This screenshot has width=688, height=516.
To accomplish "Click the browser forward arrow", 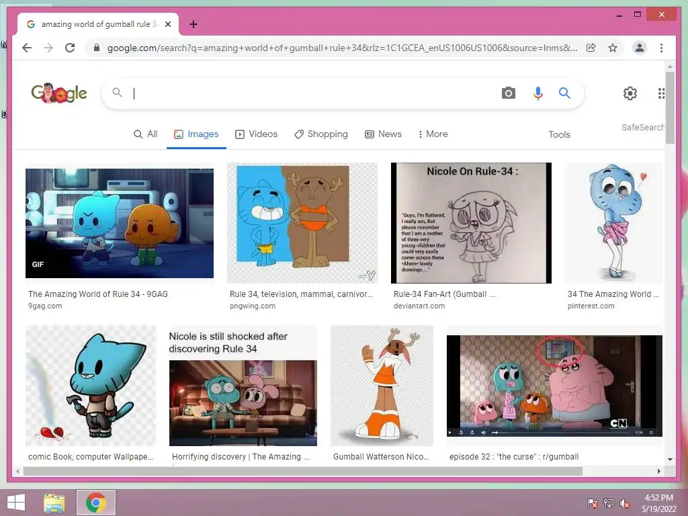I will coord(48,48).
